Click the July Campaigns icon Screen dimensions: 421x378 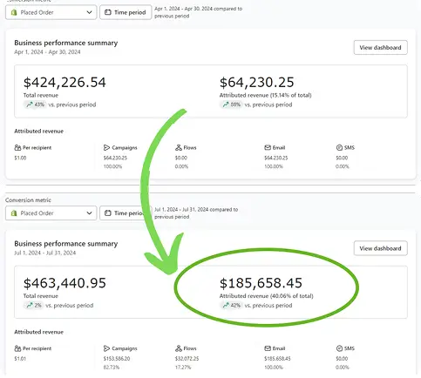click(106, 348)
